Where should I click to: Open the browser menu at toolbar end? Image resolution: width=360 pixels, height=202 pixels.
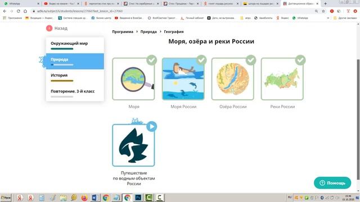coord(355,11)
